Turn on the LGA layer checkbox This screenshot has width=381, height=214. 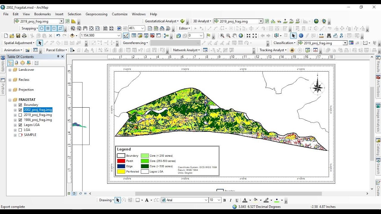tap(20, 130)
